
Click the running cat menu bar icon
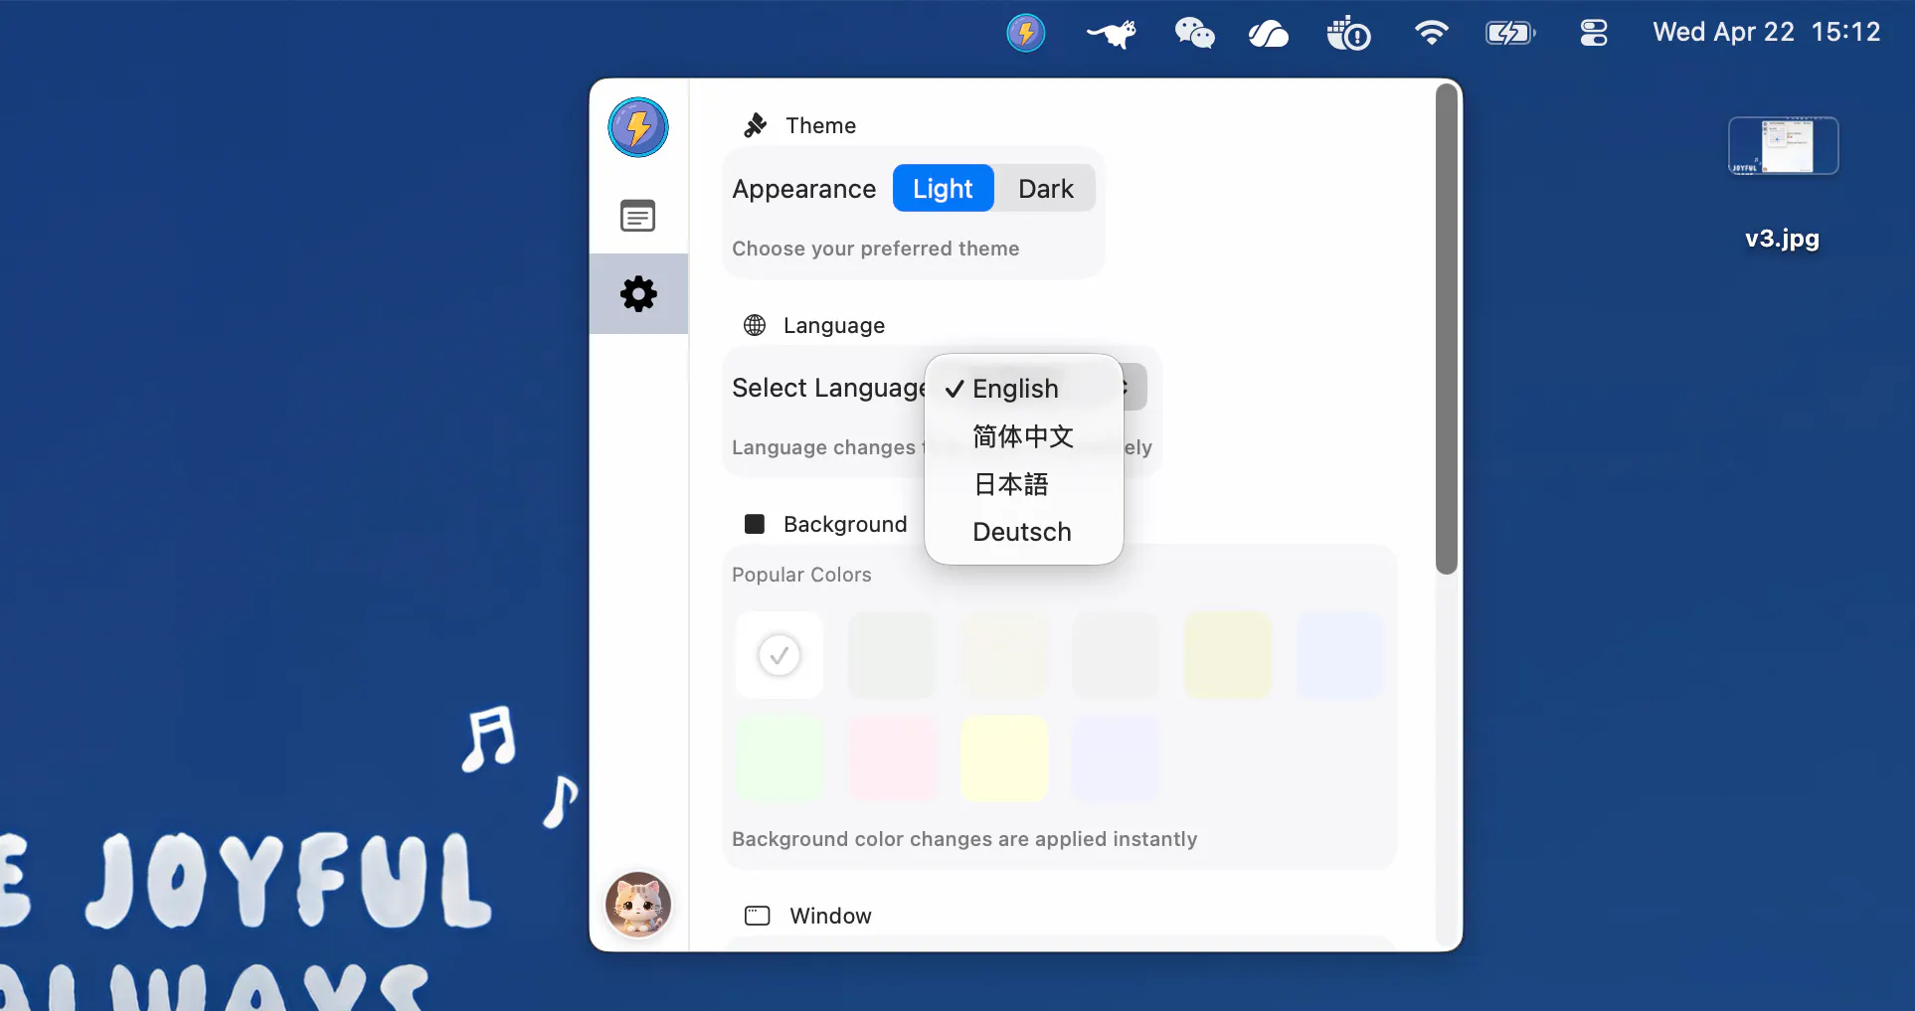click(1112, 34)
